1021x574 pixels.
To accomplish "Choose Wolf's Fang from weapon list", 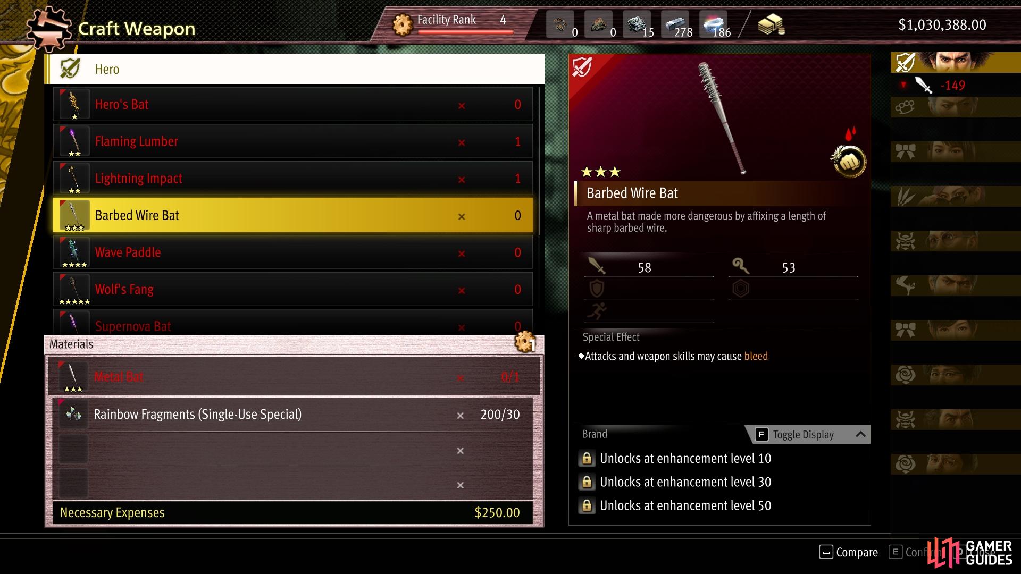I will pyautogui.click(x=293, y=290).
